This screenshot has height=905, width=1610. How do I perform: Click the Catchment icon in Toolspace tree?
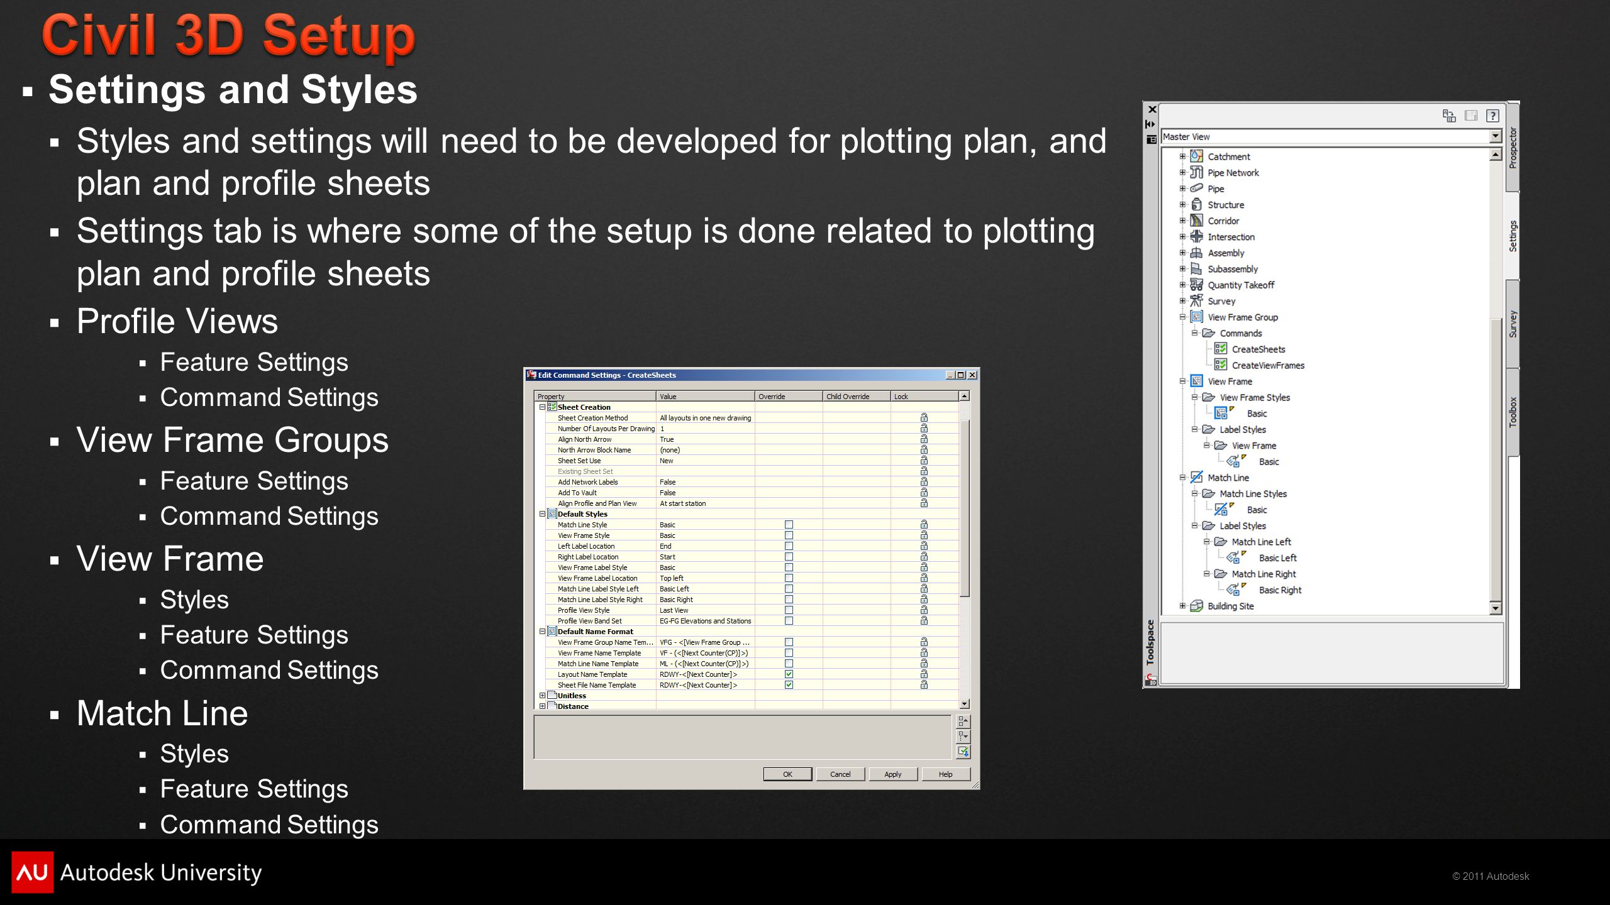coord(1196,156)
